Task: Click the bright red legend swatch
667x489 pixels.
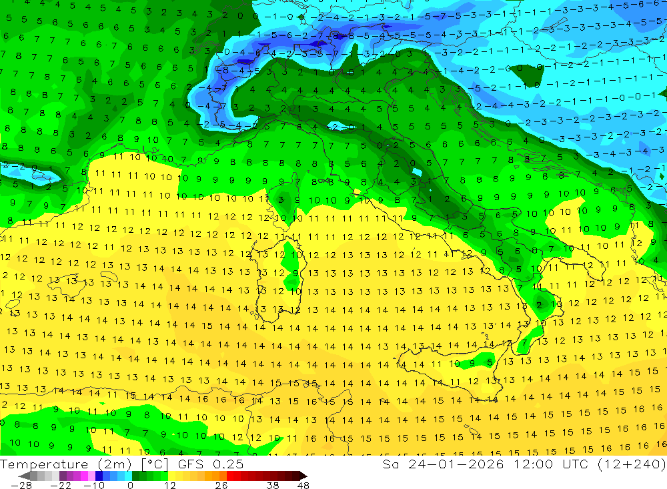Action: [230, 476]
